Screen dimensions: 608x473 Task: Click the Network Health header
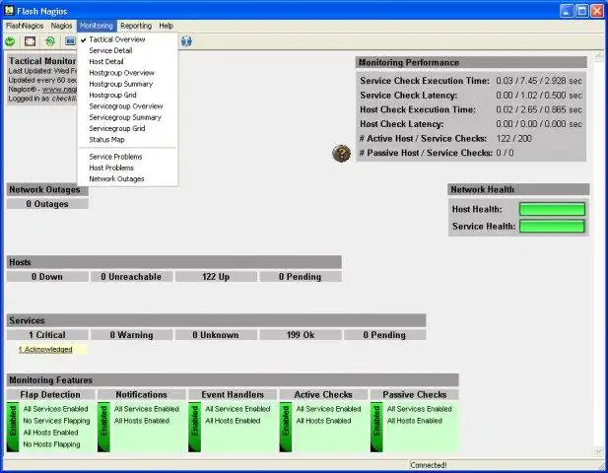pos(518,189)
